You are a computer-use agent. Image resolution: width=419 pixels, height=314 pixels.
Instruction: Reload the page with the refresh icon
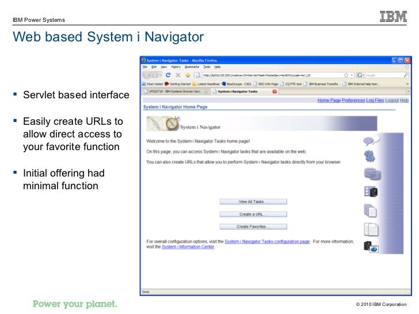(x=168, y=75)
